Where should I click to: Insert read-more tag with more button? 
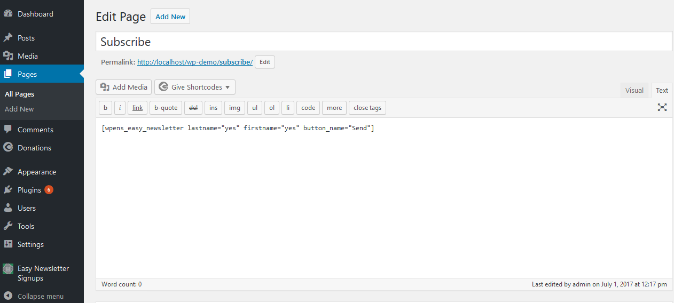(x=334, y=108)
